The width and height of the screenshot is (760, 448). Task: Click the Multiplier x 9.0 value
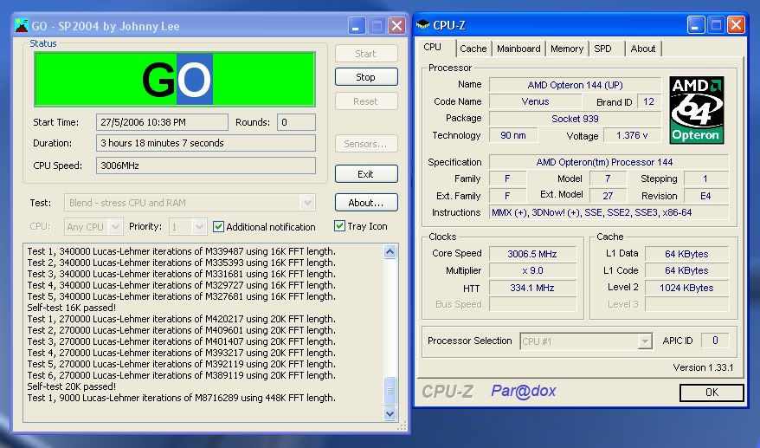coord(532,270)
